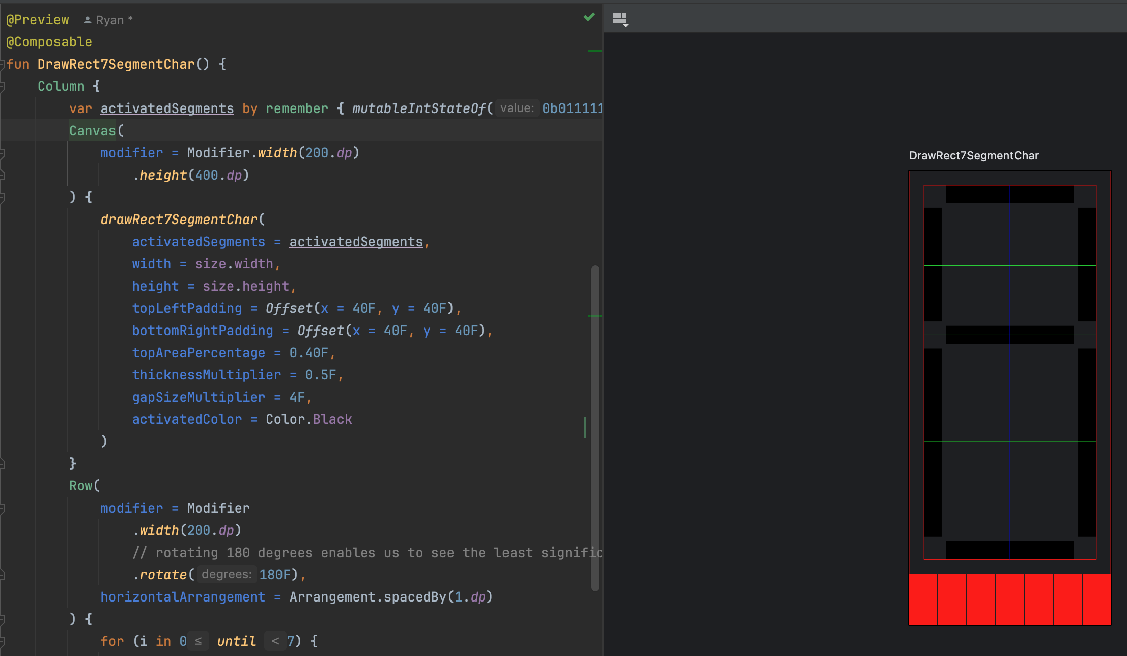Click the seven-segment canvas in preview
The height and width of the screenshot is (656, 1127).
click(1010, 372)
